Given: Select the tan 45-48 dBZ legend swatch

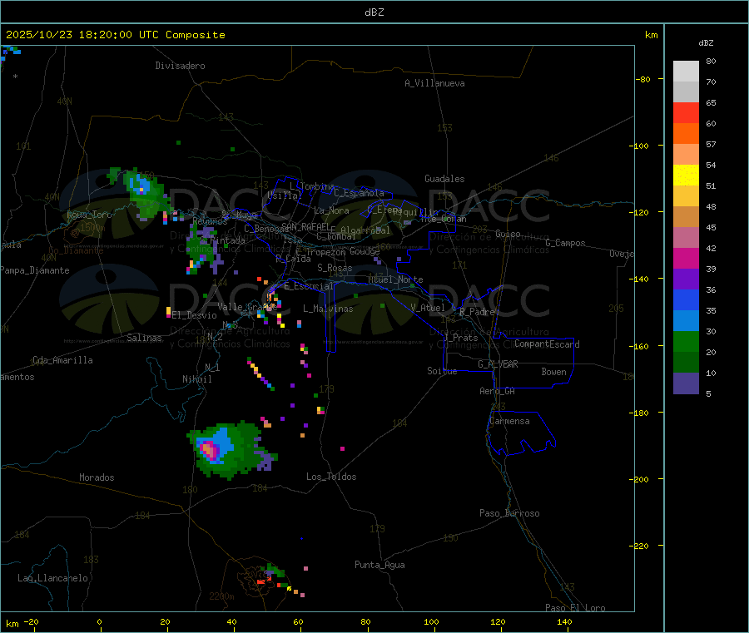Looking at the screenshot, I should coord(686,217).
